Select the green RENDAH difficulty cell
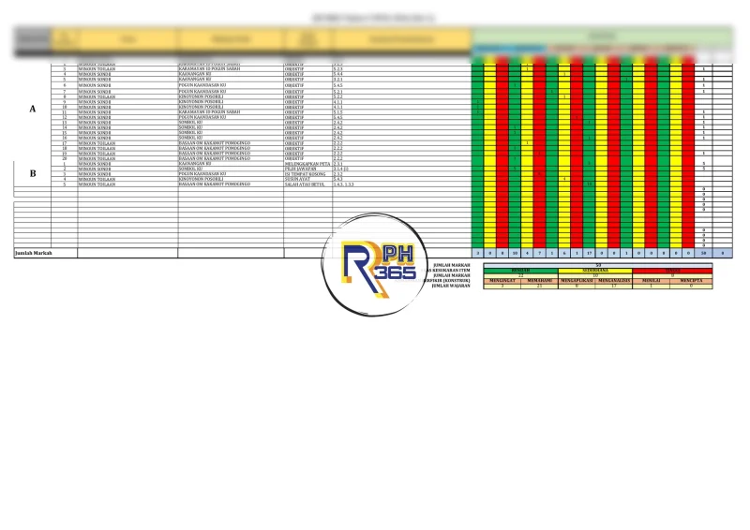The image size is (750, 530). [520, 270]
